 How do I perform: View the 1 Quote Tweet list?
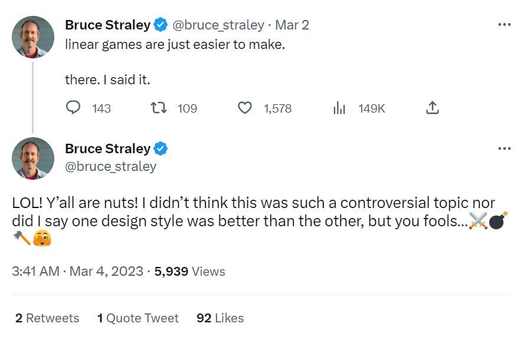[138, 318]
